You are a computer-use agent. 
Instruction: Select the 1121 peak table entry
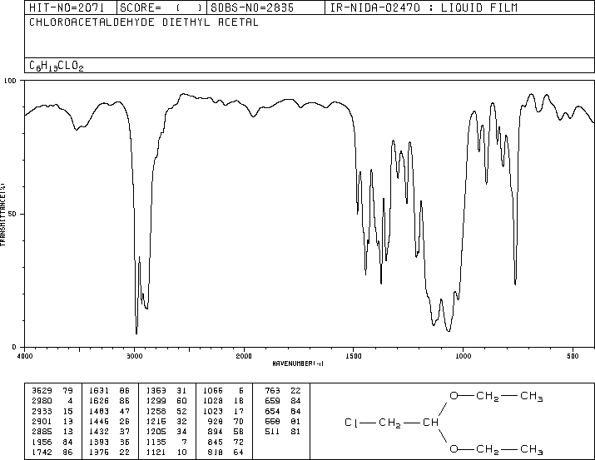coord(166,452)
